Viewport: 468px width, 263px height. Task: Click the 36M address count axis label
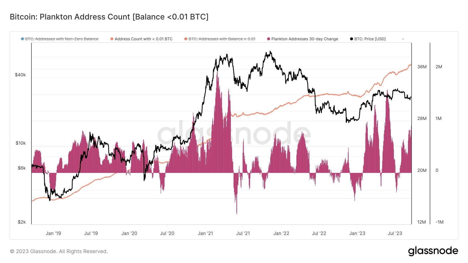422,67
